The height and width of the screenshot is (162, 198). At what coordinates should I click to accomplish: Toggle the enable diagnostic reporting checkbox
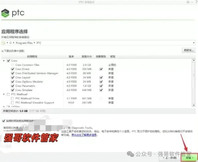(4, 121)
